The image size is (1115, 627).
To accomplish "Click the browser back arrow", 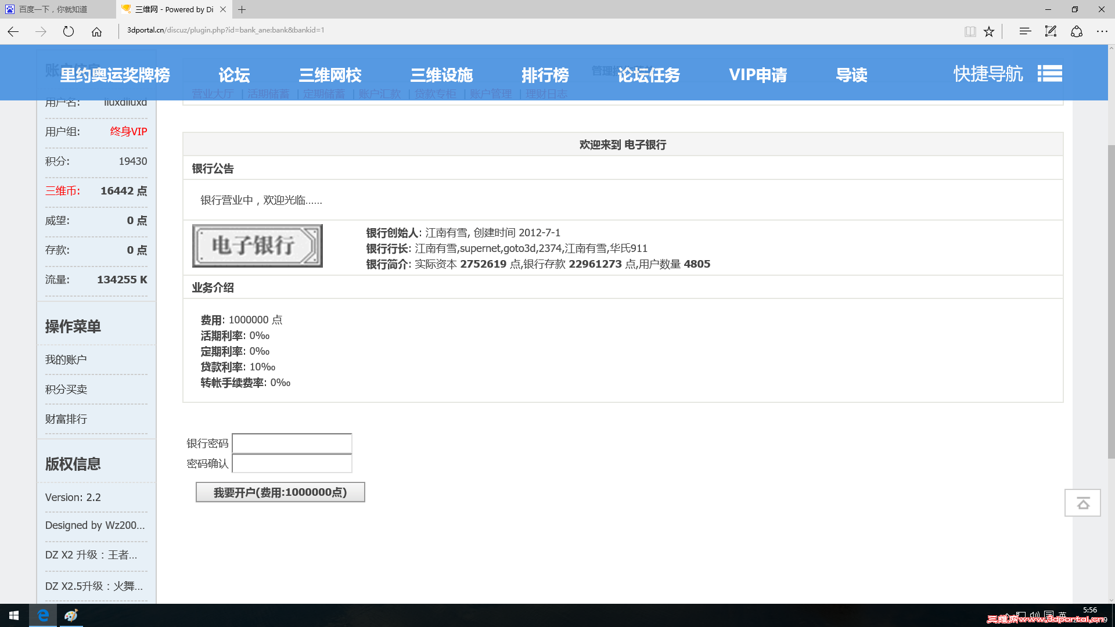I will [12, 31].
